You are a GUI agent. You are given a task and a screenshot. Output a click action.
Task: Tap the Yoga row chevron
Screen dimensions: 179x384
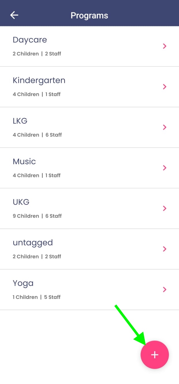click(165, 290)
